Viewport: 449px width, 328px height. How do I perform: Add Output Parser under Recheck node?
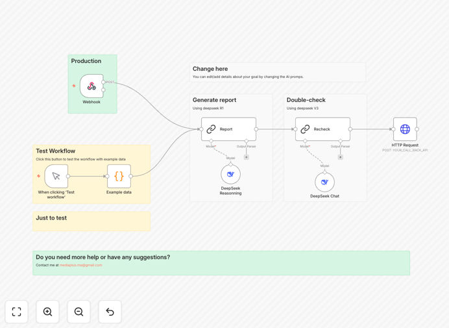click(340, 157)
